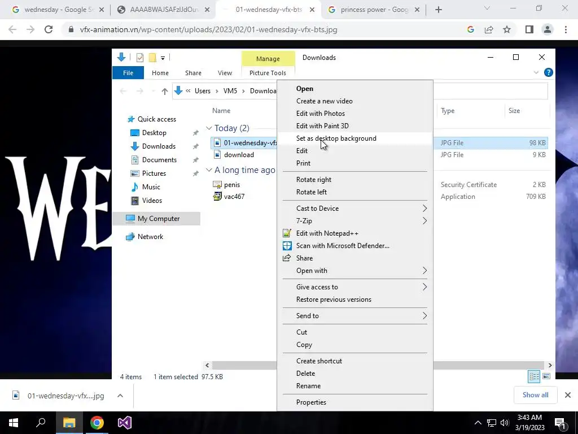
Task: Click VM5 in the breadcrumb path
Action: (230, 91)
